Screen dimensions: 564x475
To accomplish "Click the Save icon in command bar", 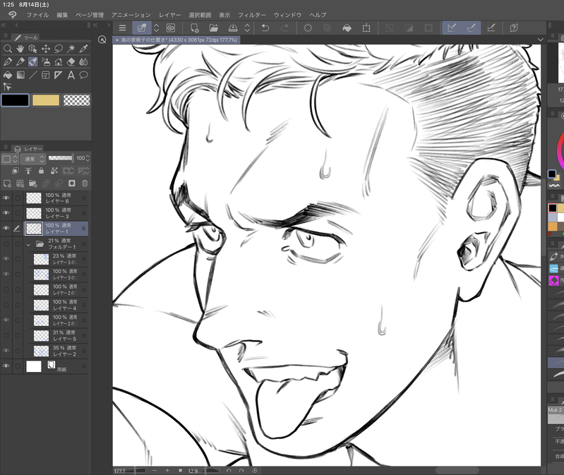I will point(233,28).
